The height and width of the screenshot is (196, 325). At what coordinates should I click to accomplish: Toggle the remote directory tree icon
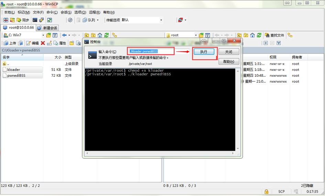(290, 35)
